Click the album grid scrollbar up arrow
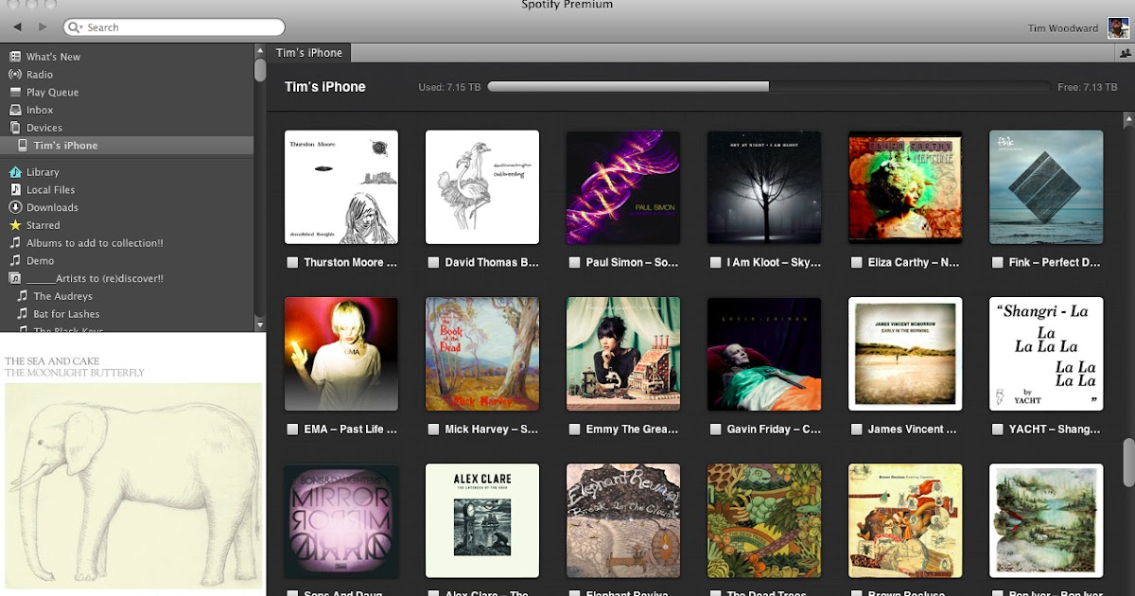1135x596 pixels. point(1128,119)
